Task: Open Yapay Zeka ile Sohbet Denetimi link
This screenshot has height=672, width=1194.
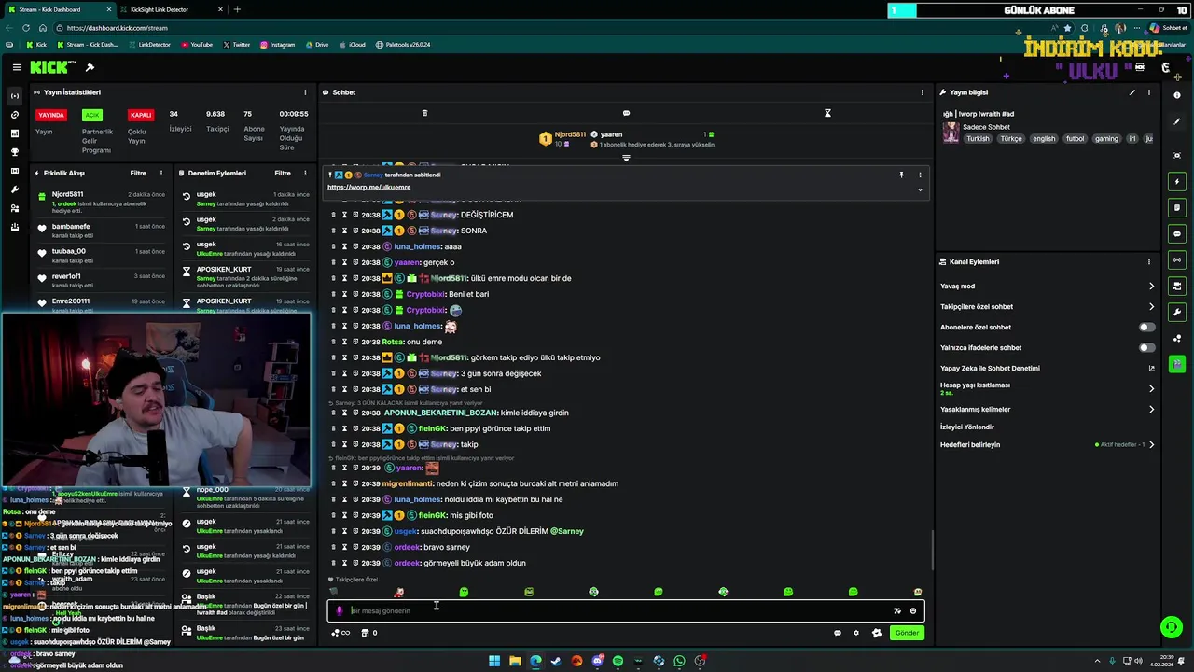Action: pyautogui.click(x=1048, y=369)
